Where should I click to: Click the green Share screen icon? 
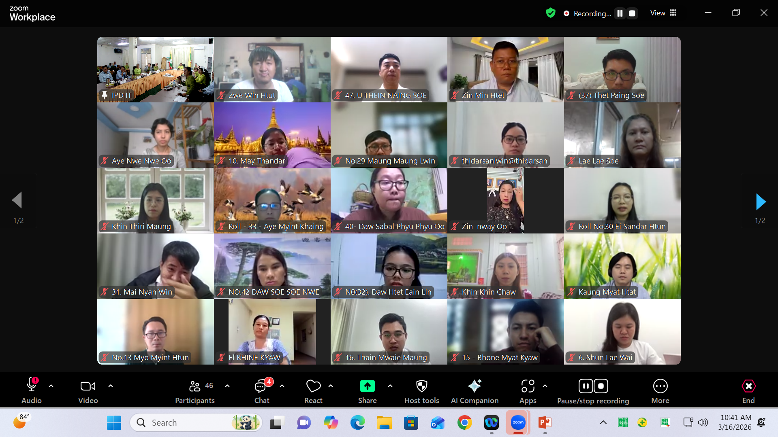pyautogui.click(x=367, y=386)
